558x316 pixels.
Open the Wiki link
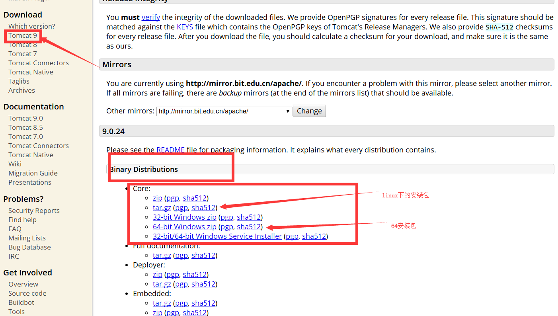15,164
